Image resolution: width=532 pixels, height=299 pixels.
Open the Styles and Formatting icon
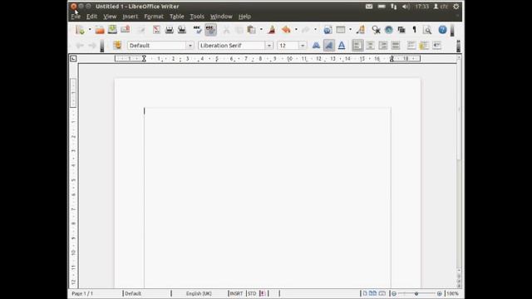tap(117, 46)
